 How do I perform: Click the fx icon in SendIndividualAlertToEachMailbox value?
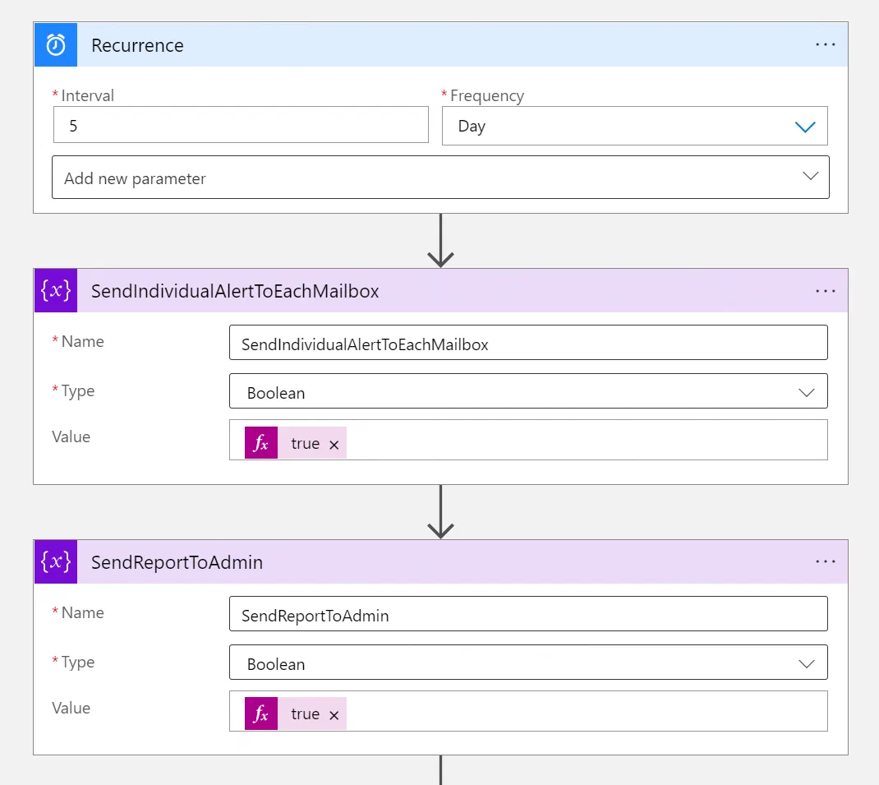point(261,443)
